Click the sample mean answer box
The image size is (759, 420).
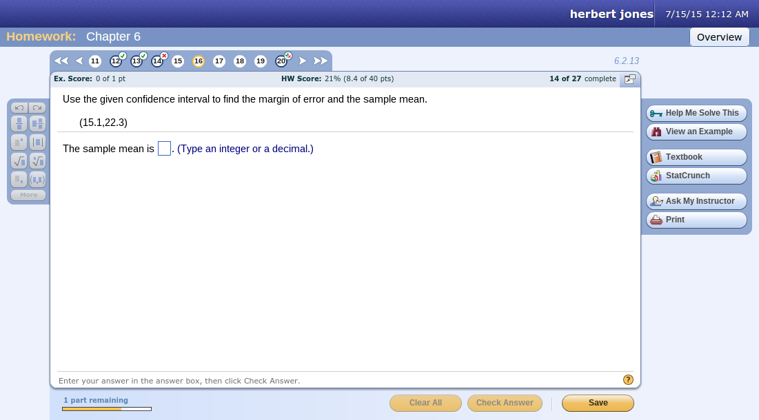point(163,147)
